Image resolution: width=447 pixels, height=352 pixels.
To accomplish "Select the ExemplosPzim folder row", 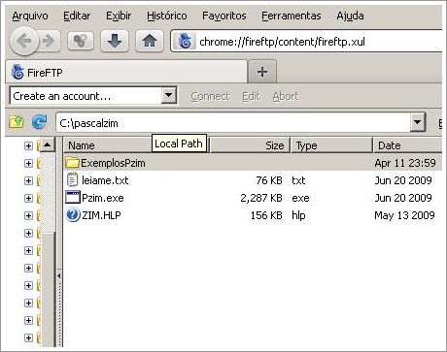I will (253, 163).
